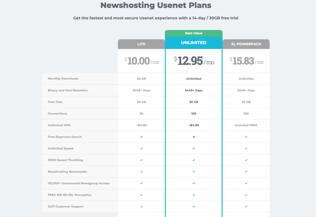Click XL Powerpack 5449+ Days retention
The image size is (316, 217).
[x=246, y=90]
